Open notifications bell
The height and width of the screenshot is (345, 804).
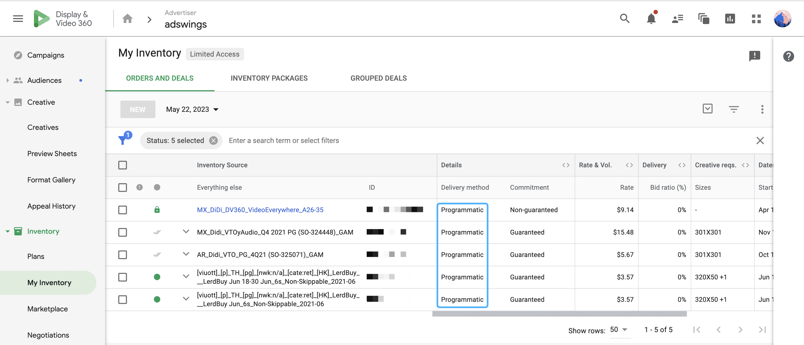pyautogui.click(x=651, y=19)
